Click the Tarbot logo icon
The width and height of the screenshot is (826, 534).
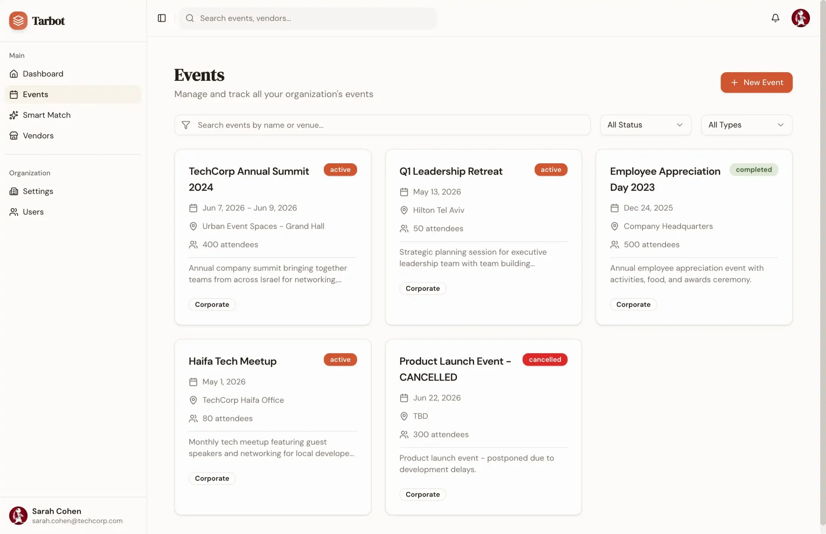click(x=18, y=21)
